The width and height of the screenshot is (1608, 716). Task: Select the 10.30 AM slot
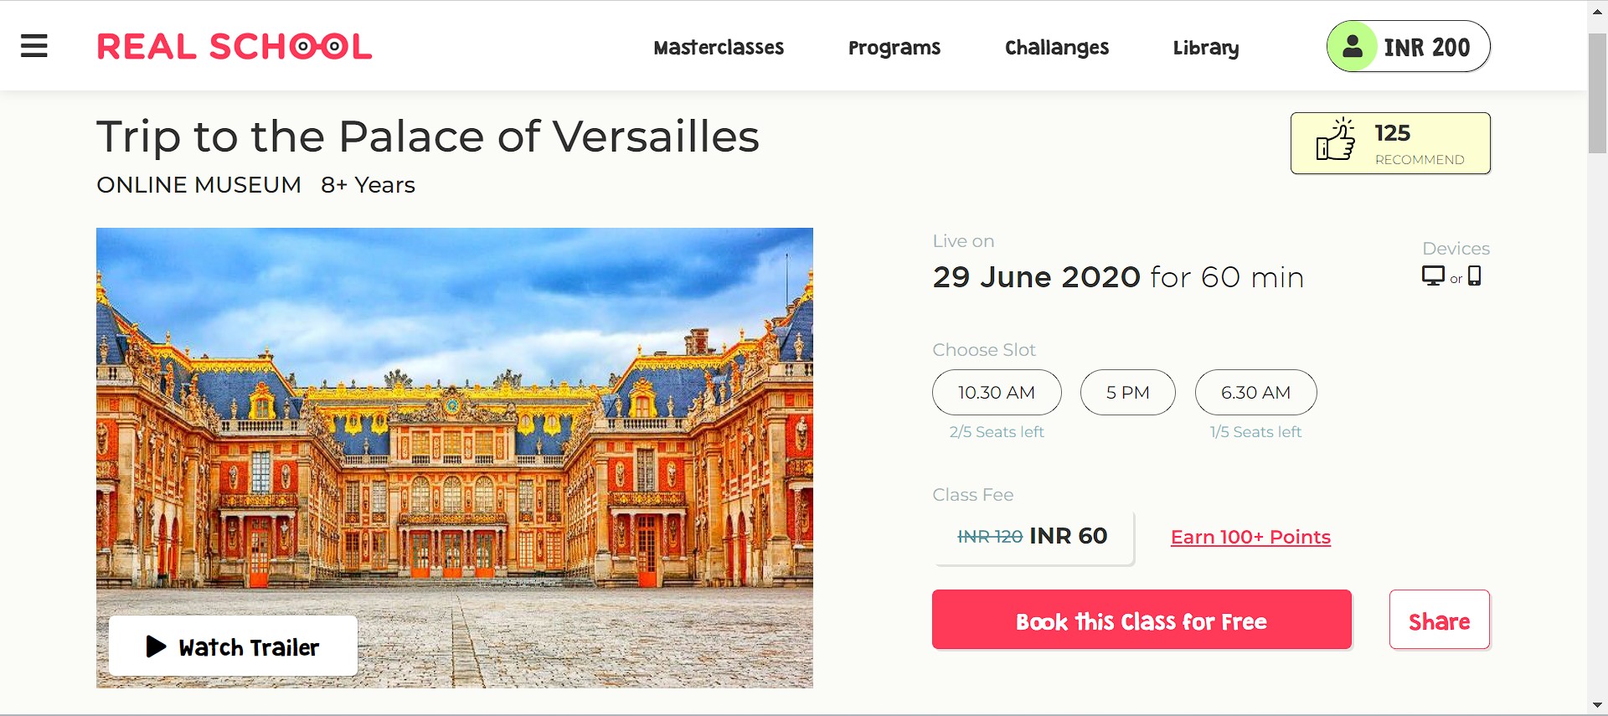coord(997,392)
